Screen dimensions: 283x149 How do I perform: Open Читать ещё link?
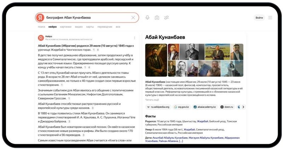pyautogui.click(x=152, y=100)
